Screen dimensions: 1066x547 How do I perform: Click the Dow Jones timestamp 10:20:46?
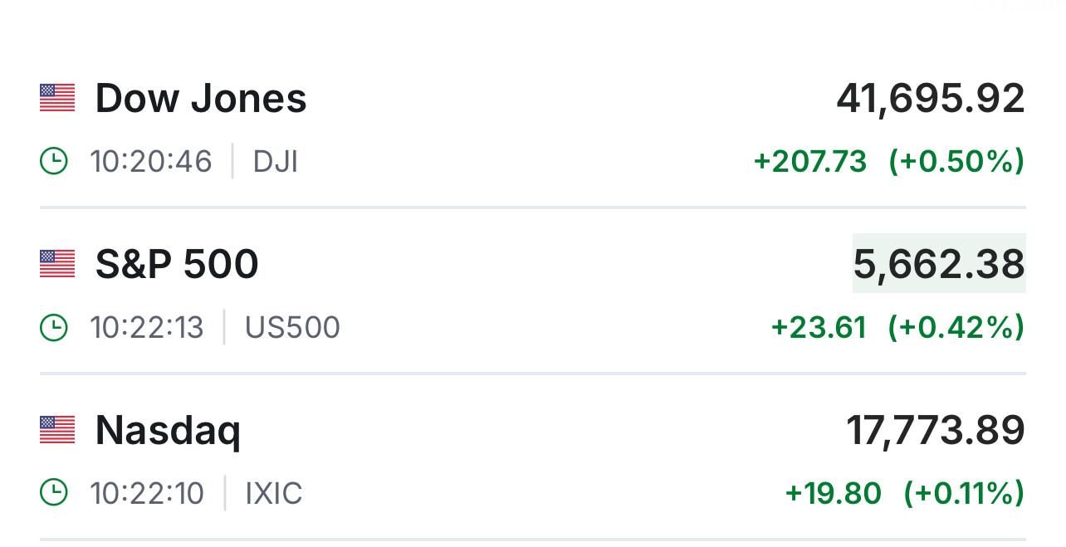(151, 161)
